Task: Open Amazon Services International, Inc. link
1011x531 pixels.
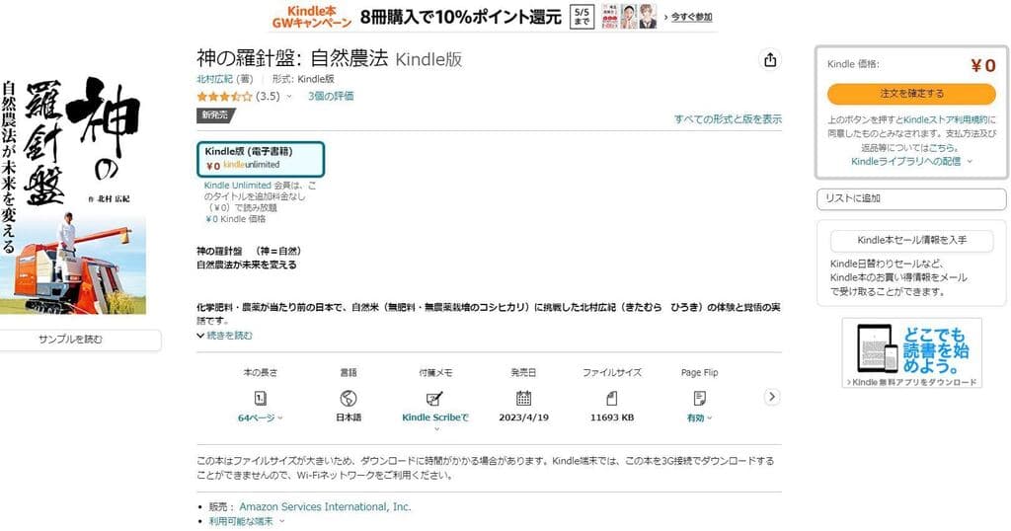Action: [x=325, y=507]
